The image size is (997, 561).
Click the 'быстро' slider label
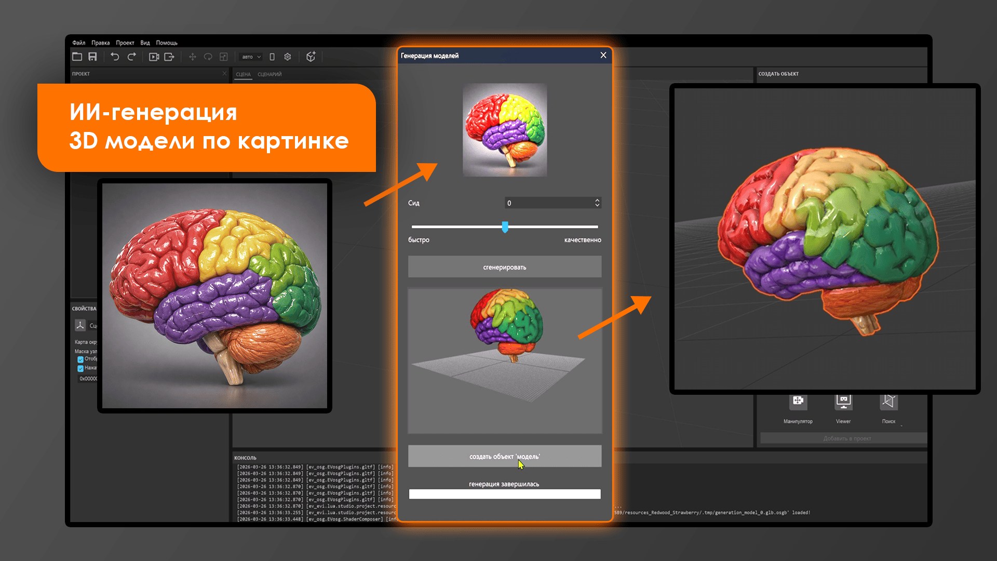pos(419,240)
